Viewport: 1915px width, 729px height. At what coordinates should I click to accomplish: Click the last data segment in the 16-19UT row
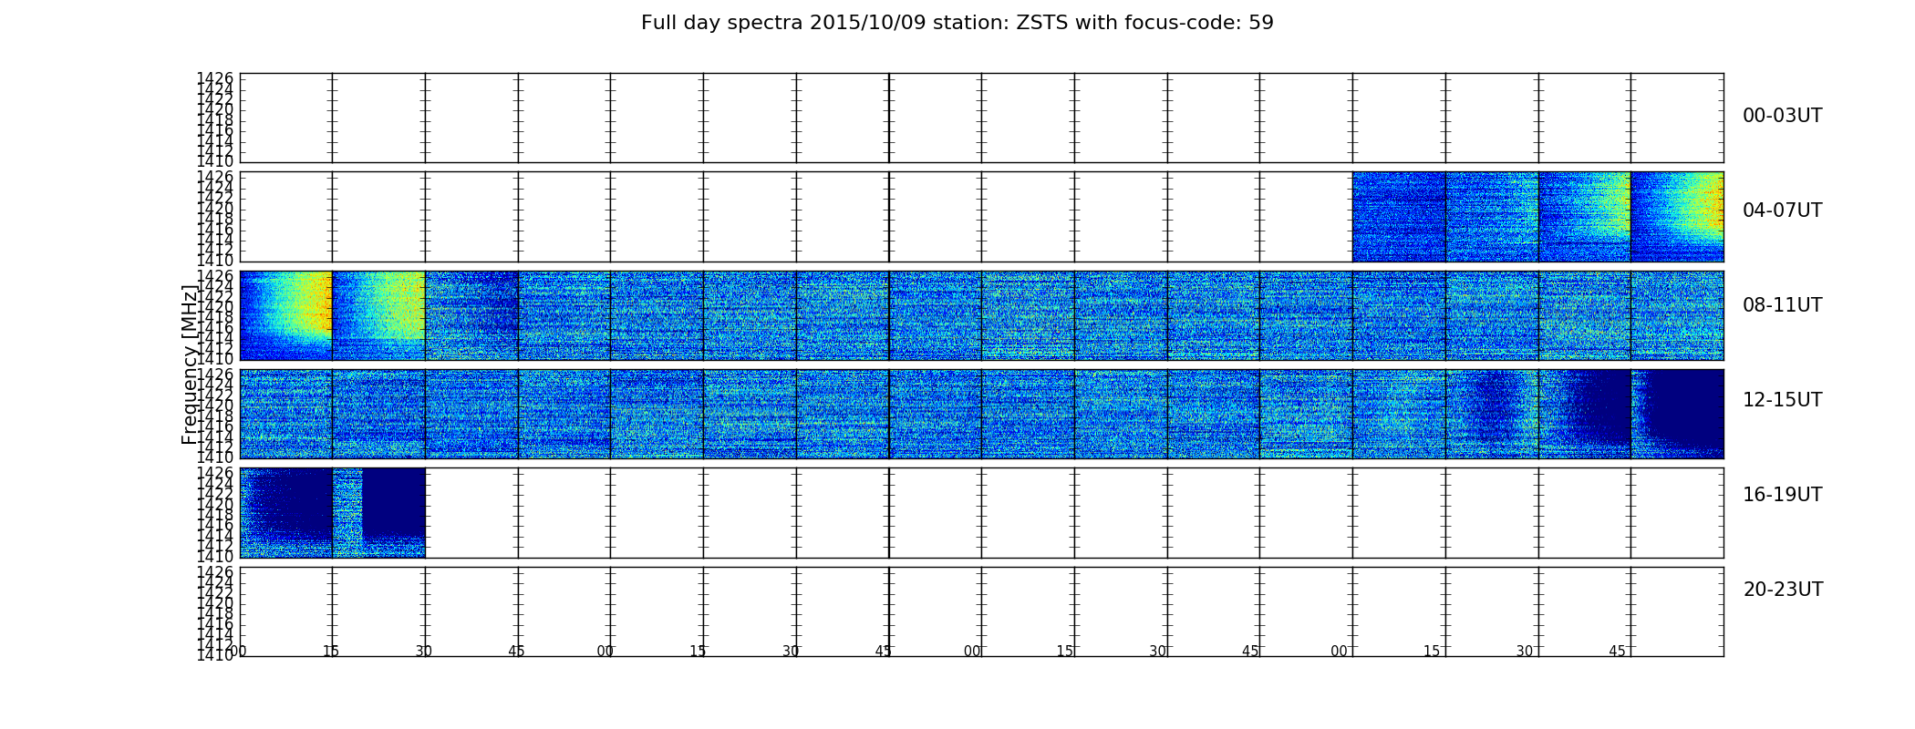pyautogui.click(x=379, y=512)
